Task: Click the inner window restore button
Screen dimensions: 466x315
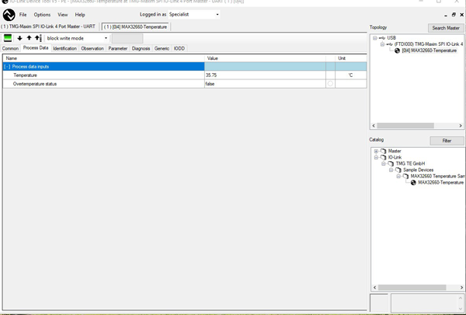Action: pyautogui.click(x=454, y=15)
